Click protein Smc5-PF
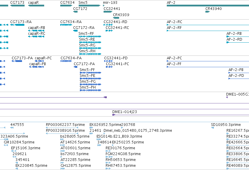Image resolution: width=249 pixels, height=170 pixels. point(90,73)
